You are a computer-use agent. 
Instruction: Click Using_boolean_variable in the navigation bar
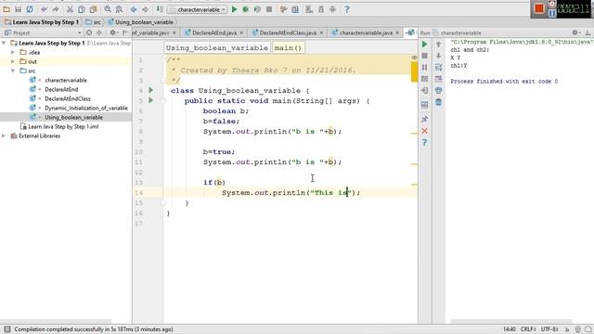140,22
